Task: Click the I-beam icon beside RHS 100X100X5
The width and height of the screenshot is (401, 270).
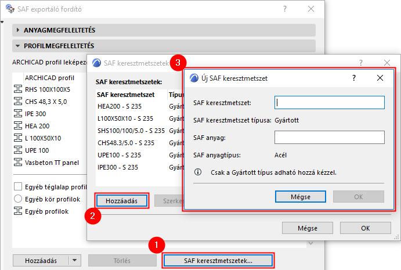Action: (x=18, y=89)
